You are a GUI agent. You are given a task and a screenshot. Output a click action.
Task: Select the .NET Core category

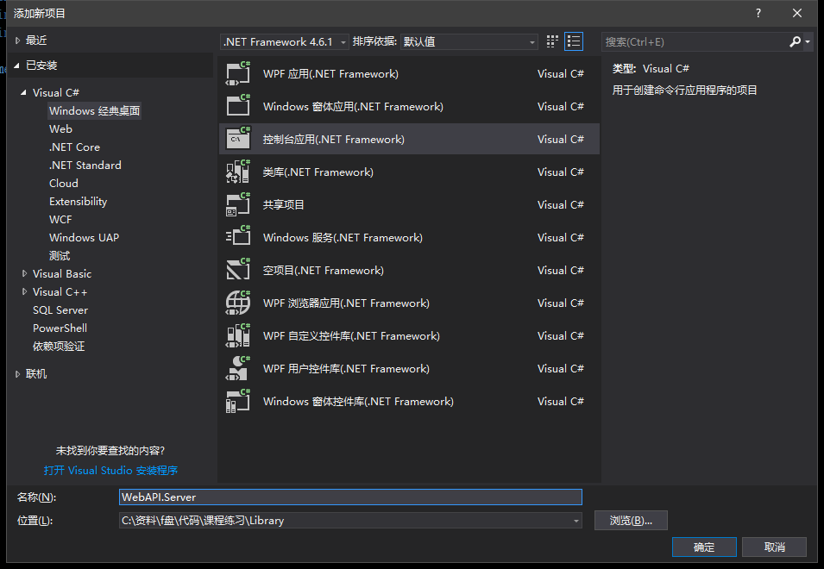(74, 147)
